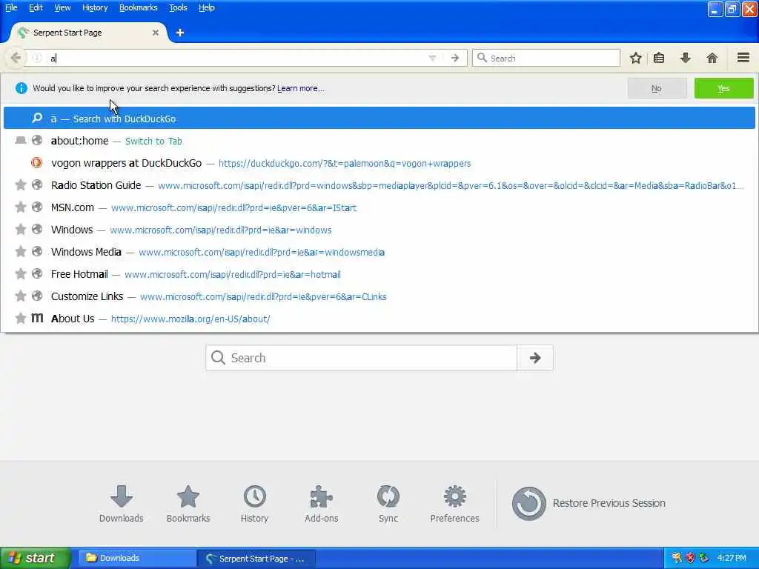Open the View menu
Image resolution: width=759 pixels, height=569 pixels.
[62, 7]
